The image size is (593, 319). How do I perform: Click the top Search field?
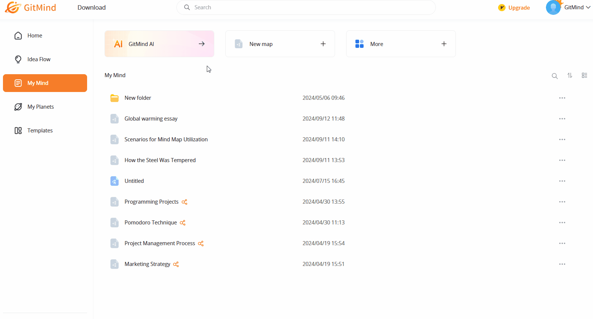click(306, 7)
